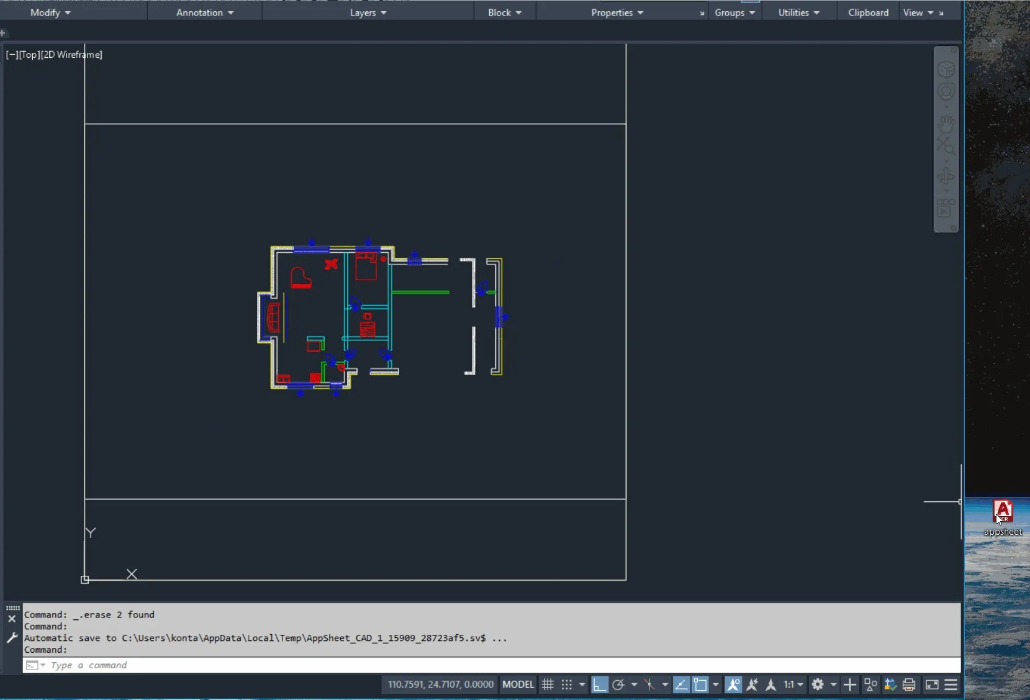The height and width of the screenshot is (700, 1030).
Task: Click the Customization menu icon in status bar
Action: pyautogui.click(x=951, y=684)
